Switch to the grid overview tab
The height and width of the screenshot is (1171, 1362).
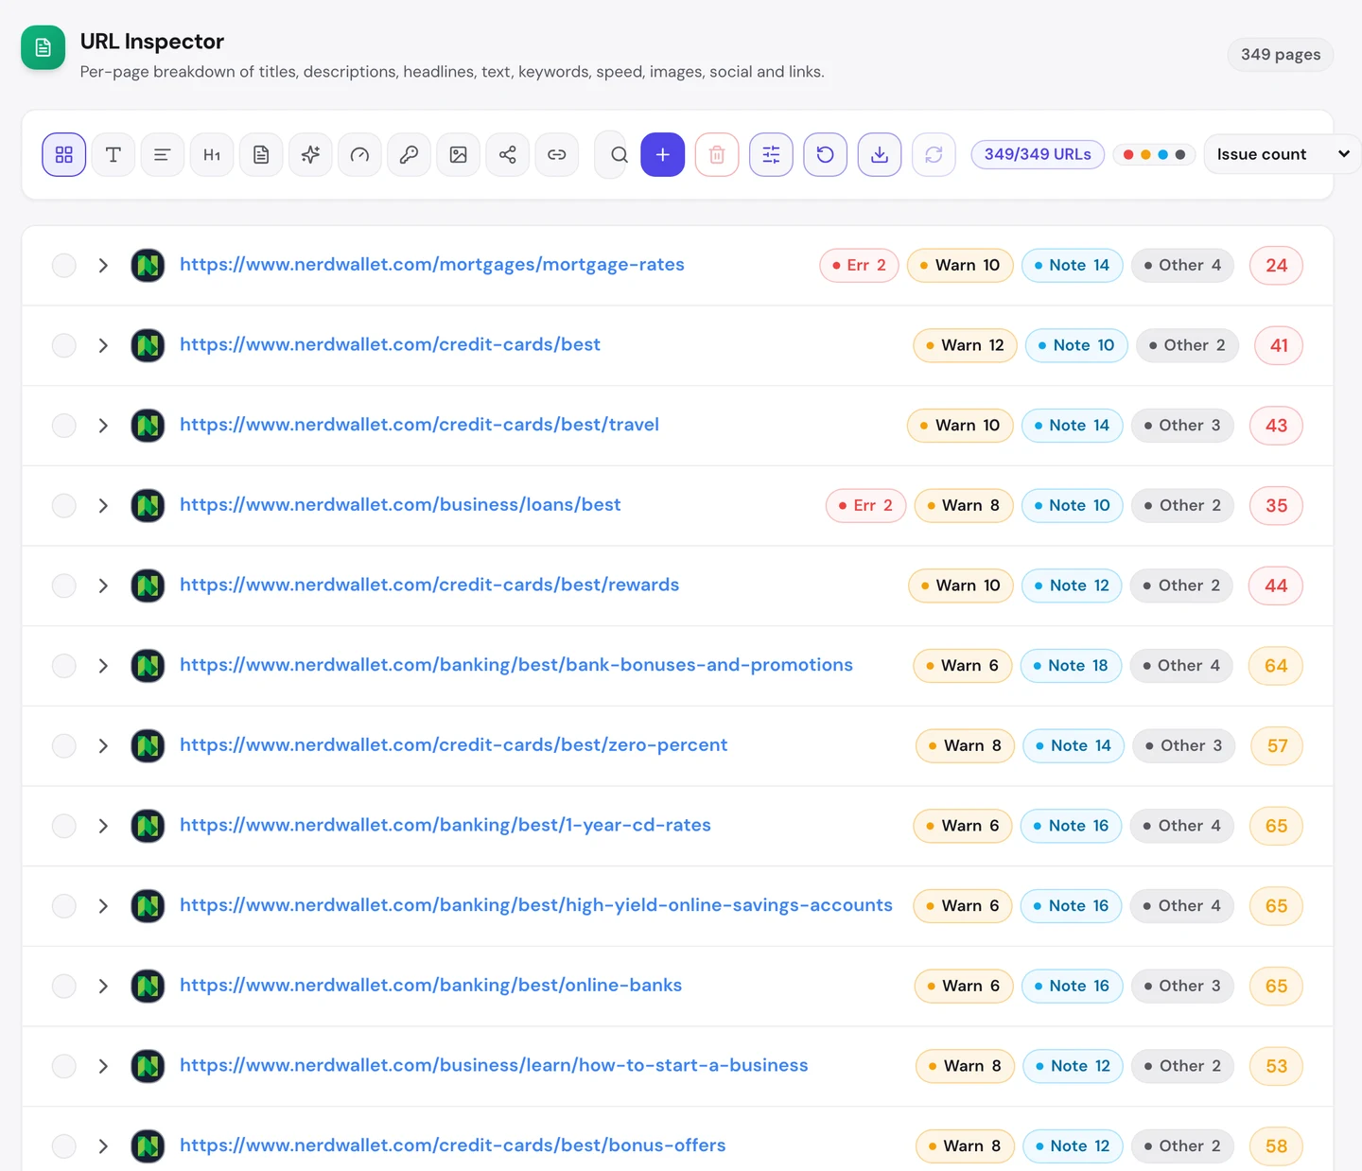(x=64, y=154)
